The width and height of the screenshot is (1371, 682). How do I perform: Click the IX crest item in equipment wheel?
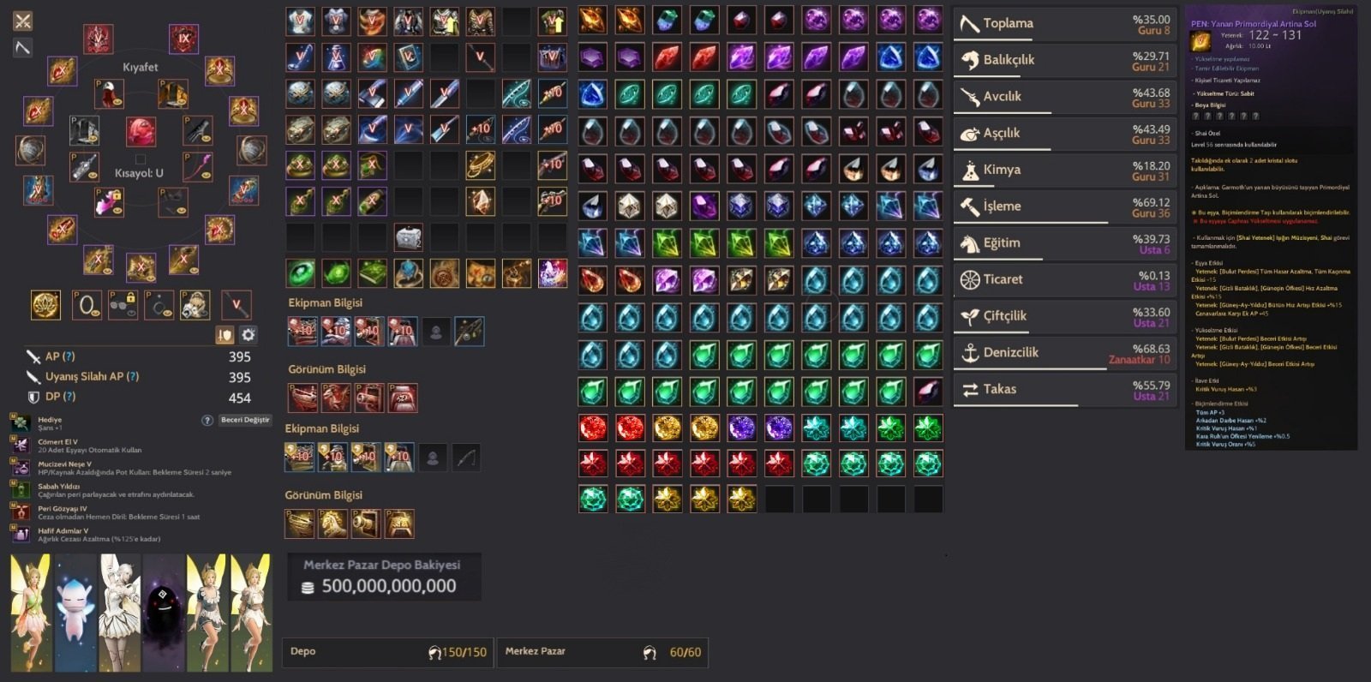tap(183, 39)
